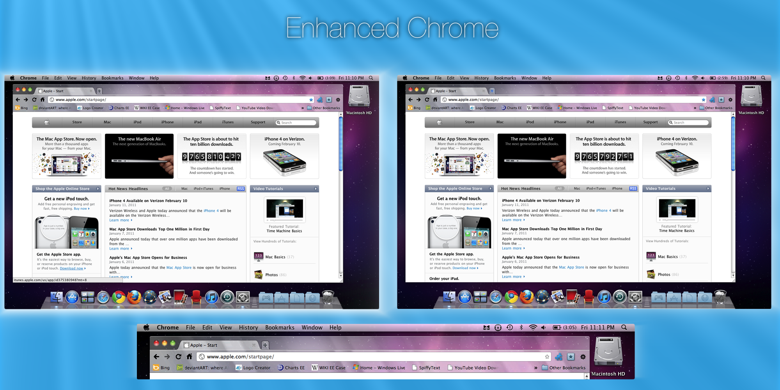Open gear settings menu in left screenshot toolbar
780x390 pixels.
(x=338, y=100)
